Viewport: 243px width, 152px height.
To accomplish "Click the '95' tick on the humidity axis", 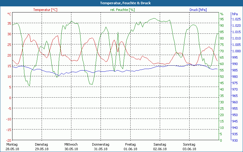I will click(222, 19).
